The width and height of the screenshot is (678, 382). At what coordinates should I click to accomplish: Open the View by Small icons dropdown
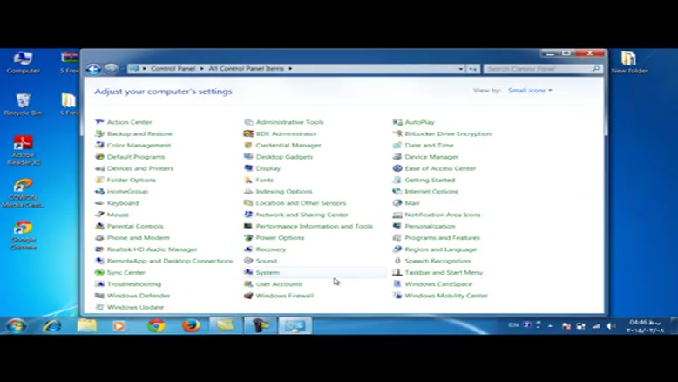530,91
